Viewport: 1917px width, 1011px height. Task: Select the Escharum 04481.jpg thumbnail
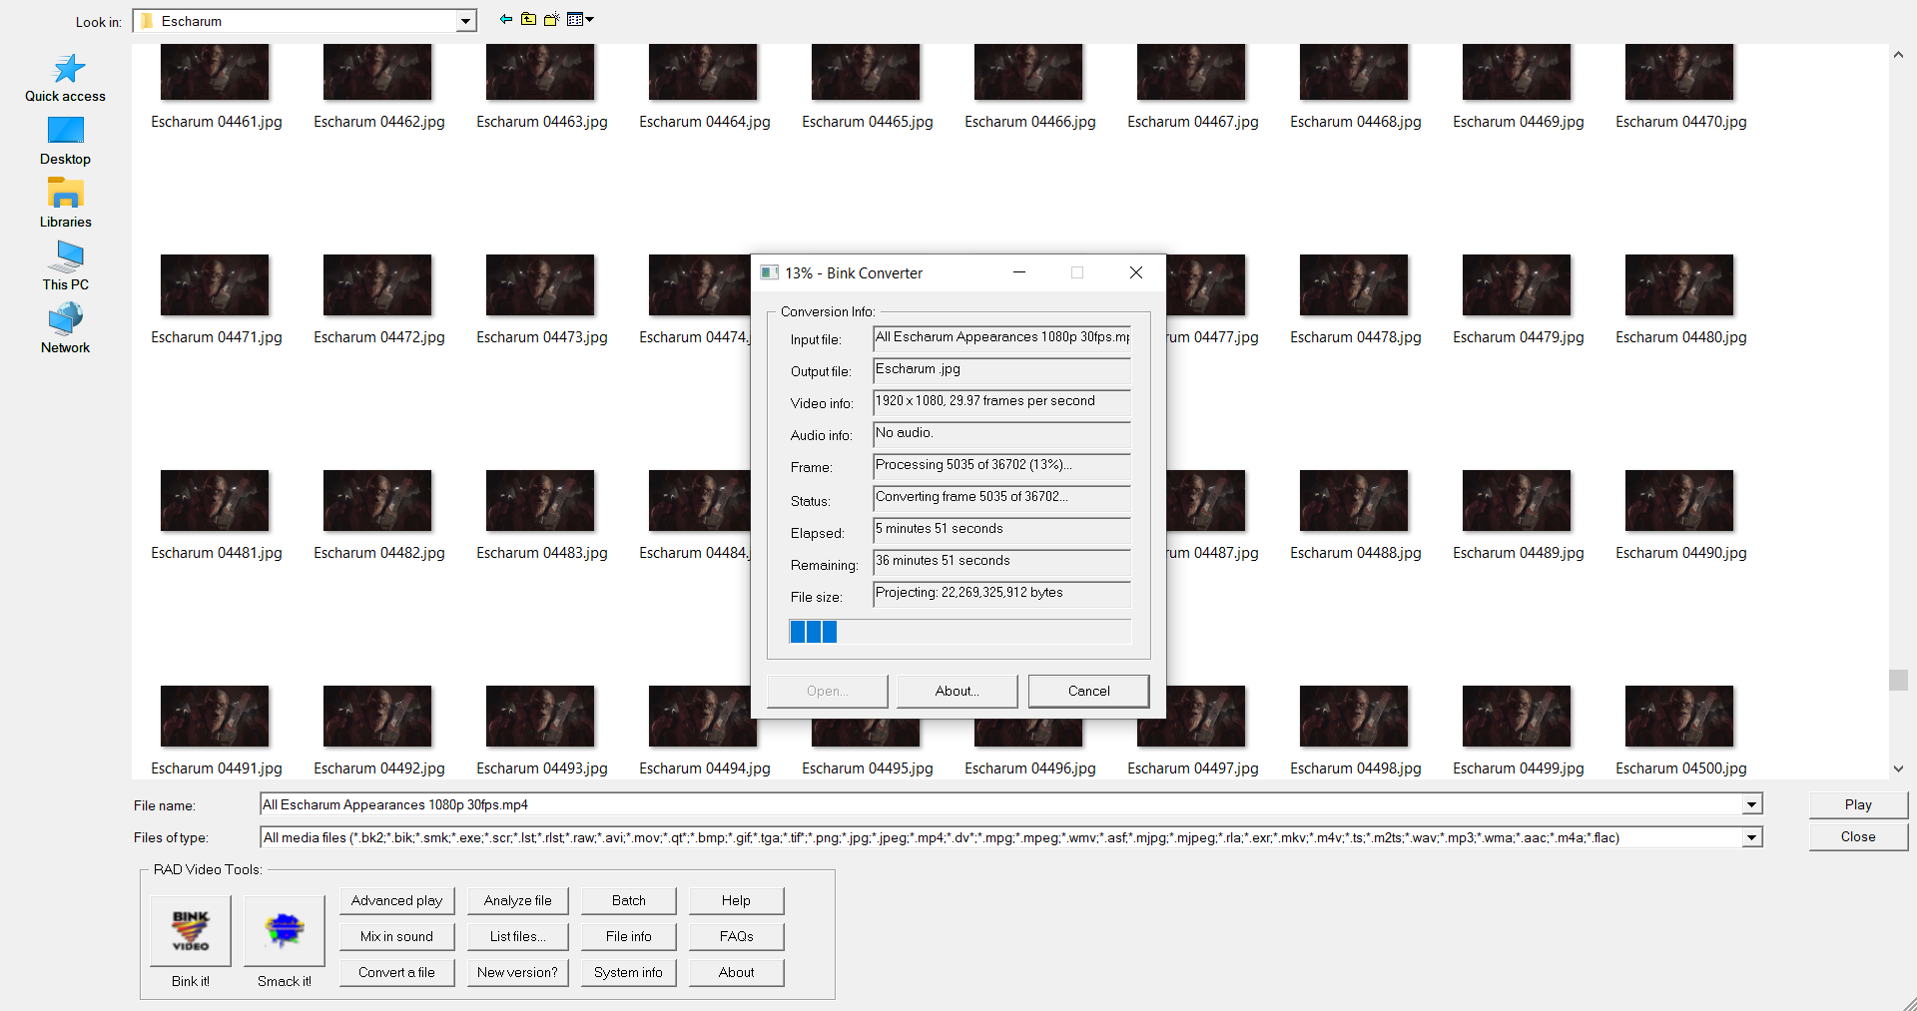[x=215, y=501]
